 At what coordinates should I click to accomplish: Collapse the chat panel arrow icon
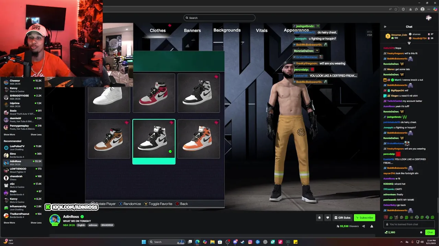pyautogui.click(x=385, y=27)
